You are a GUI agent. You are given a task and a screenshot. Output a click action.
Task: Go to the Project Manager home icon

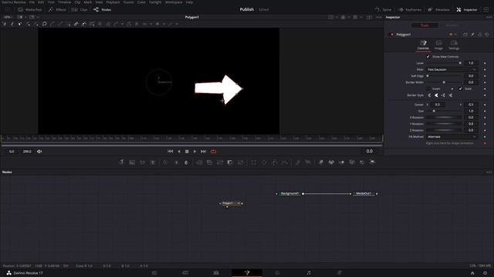(472, 273)
